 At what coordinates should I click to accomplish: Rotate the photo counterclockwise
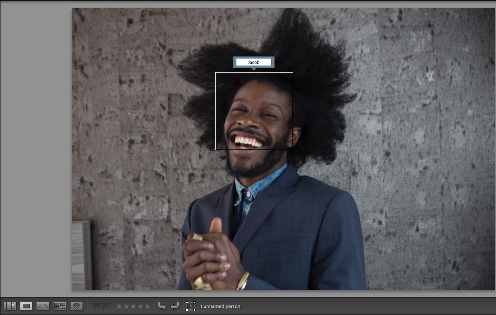162,306
